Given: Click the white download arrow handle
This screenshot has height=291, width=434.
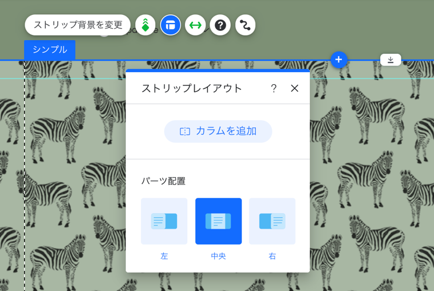Looking at the screenshot, I should (x=390, y=60).
